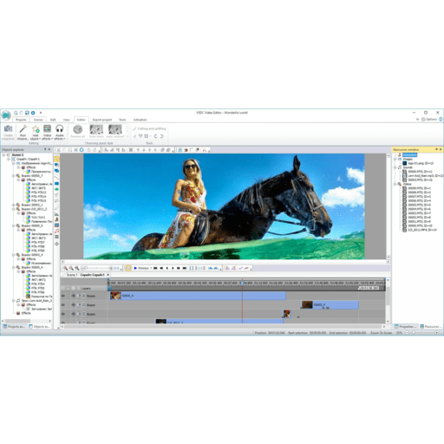Click the blue round icon in quick access bar
Image resolution: width=444 pixels, height=444 pixels.
click(33, 113)
